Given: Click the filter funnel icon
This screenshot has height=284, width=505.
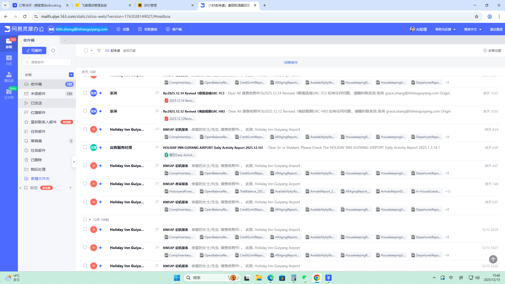Looking at the screenshot, I should (x=99, y=50).
